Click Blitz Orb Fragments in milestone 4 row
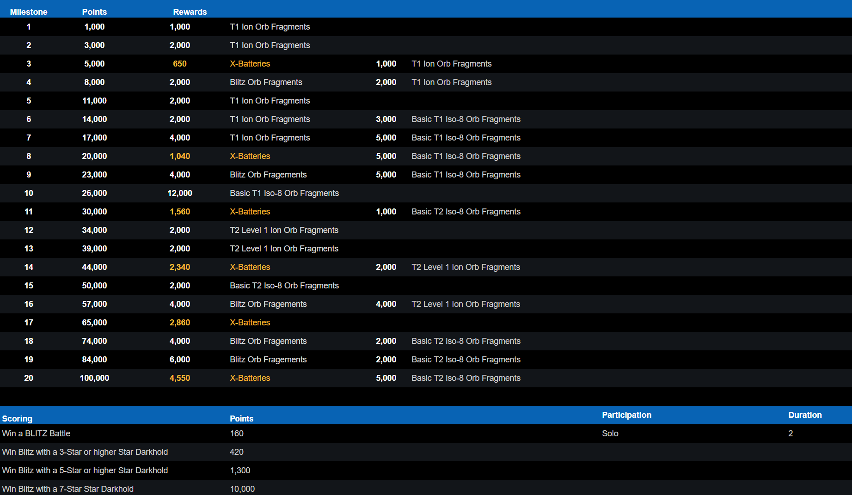This screenshot has width=852, height=495. (x=266, y=82)
